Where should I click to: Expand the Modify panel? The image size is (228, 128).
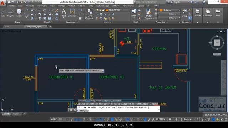pyautogui.click(x=48, y=22)
